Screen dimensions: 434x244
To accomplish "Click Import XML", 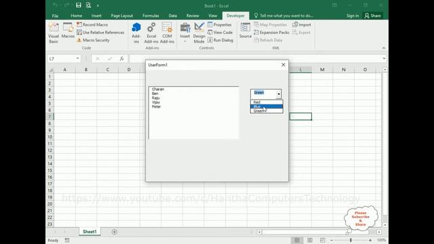I will pyautogui.click(x=302, y=24).
